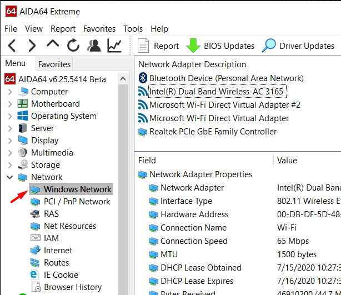The image size is (341, 295).
Task: Refresh using the circular arrow icon
Action: tap(73, 45)
